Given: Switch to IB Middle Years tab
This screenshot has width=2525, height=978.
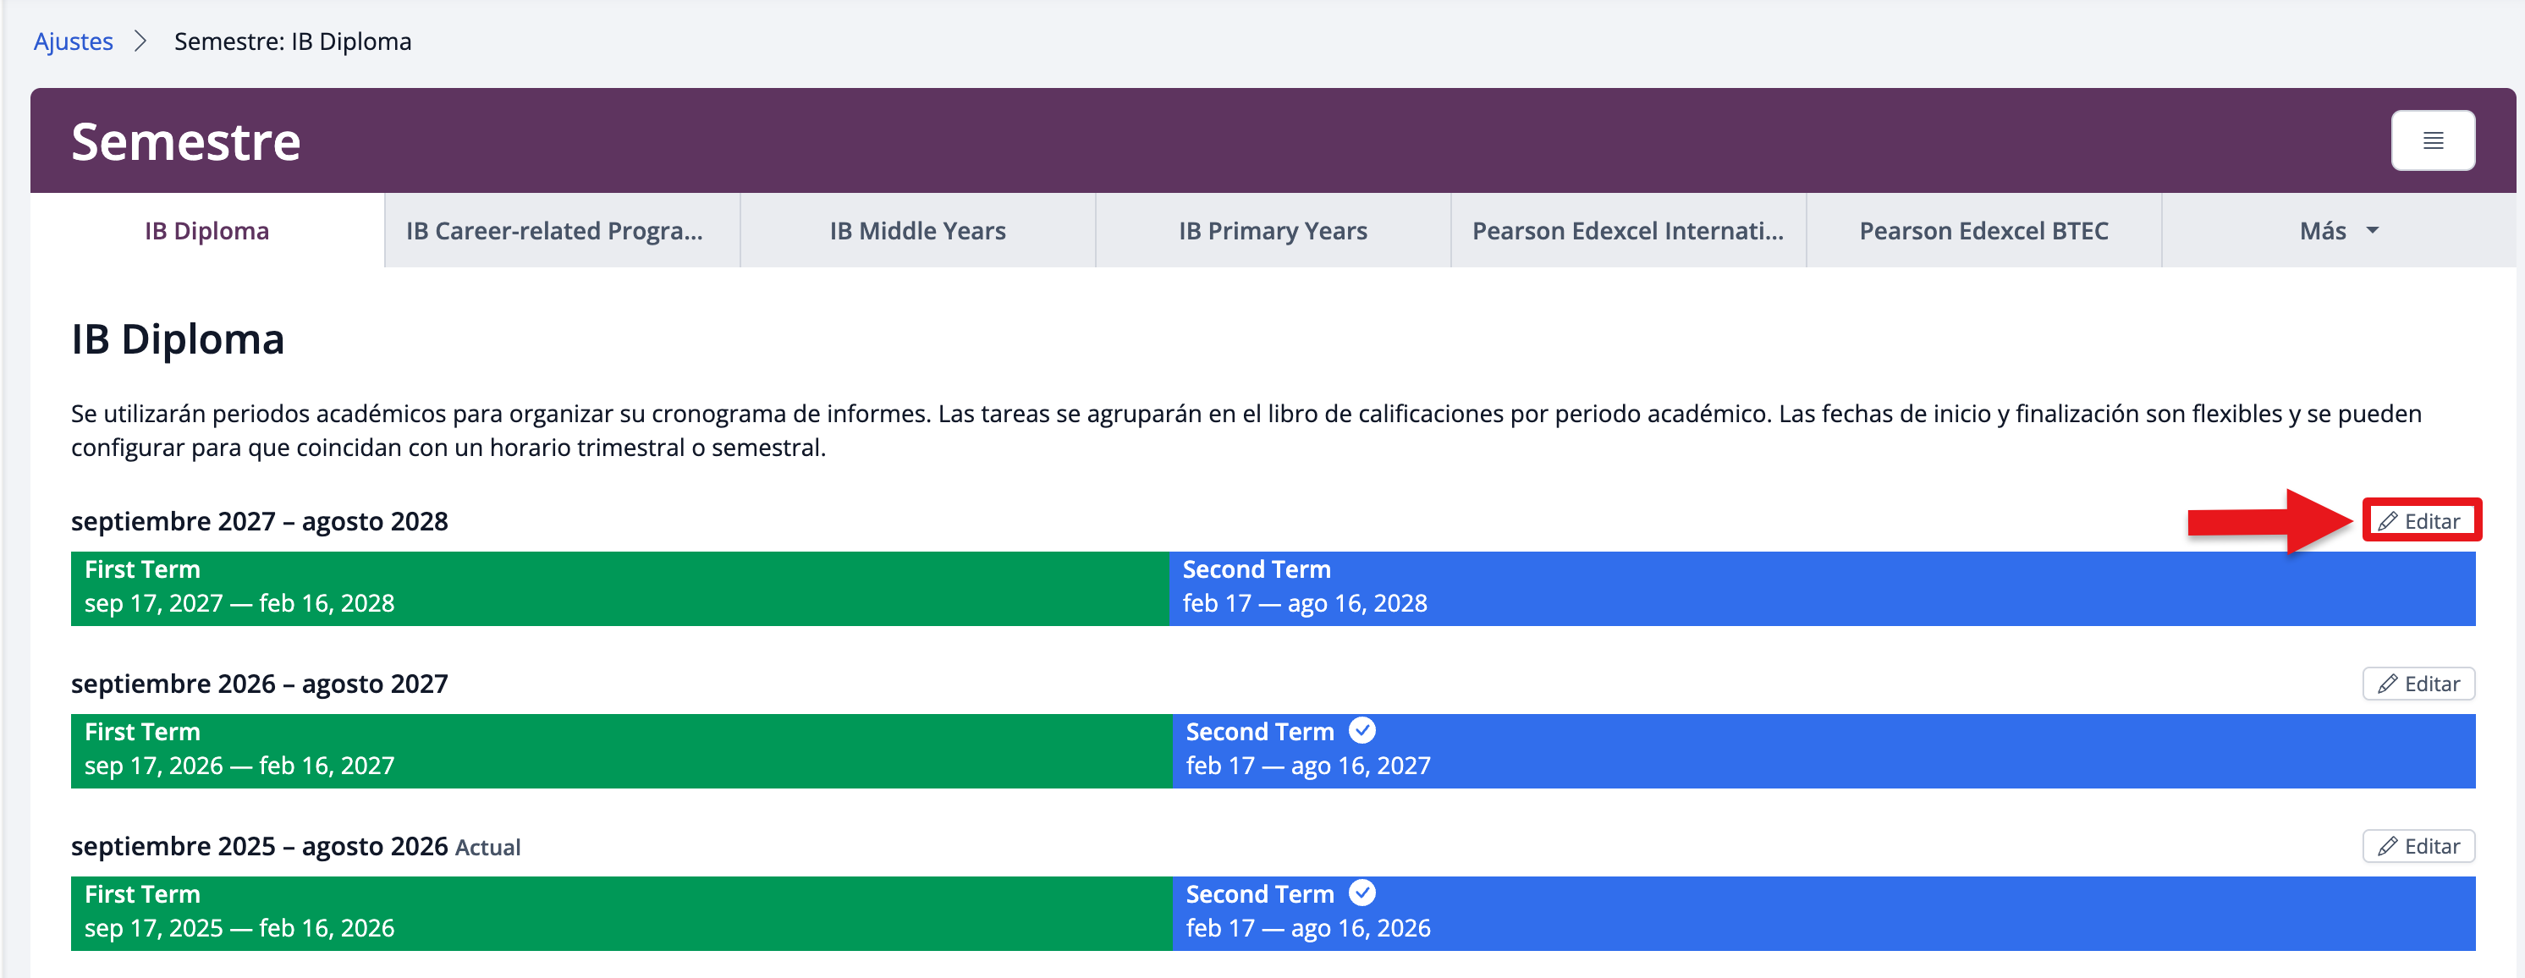Looking at the screenshot, I should (917, 231).
